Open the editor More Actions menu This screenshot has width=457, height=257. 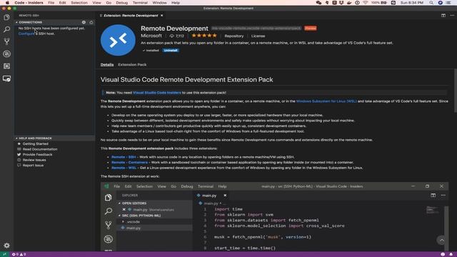452,16
